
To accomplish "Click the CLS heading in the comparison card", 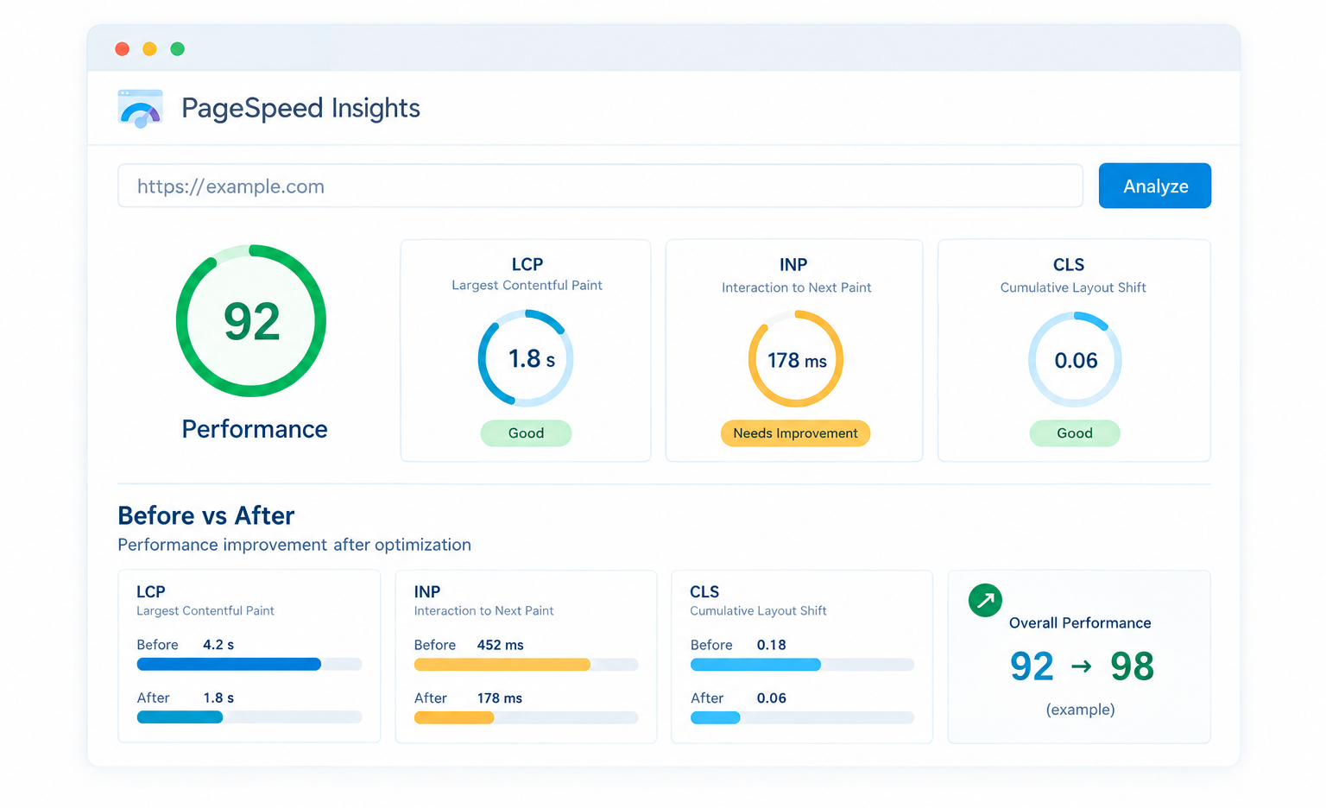I will 704,592.
